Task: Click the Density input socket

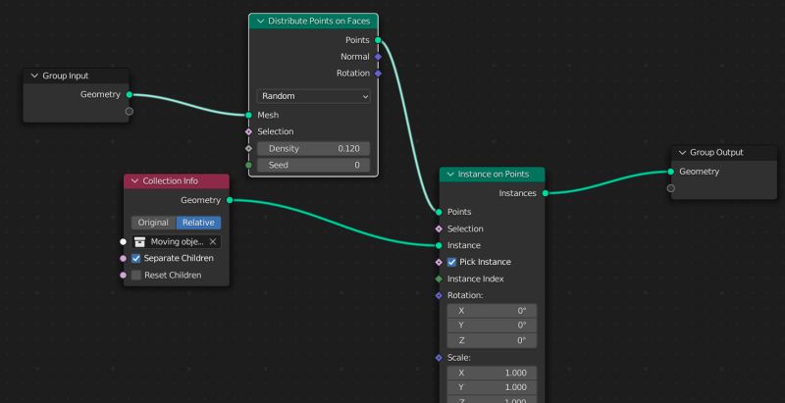Action: (x=249, y=148)
